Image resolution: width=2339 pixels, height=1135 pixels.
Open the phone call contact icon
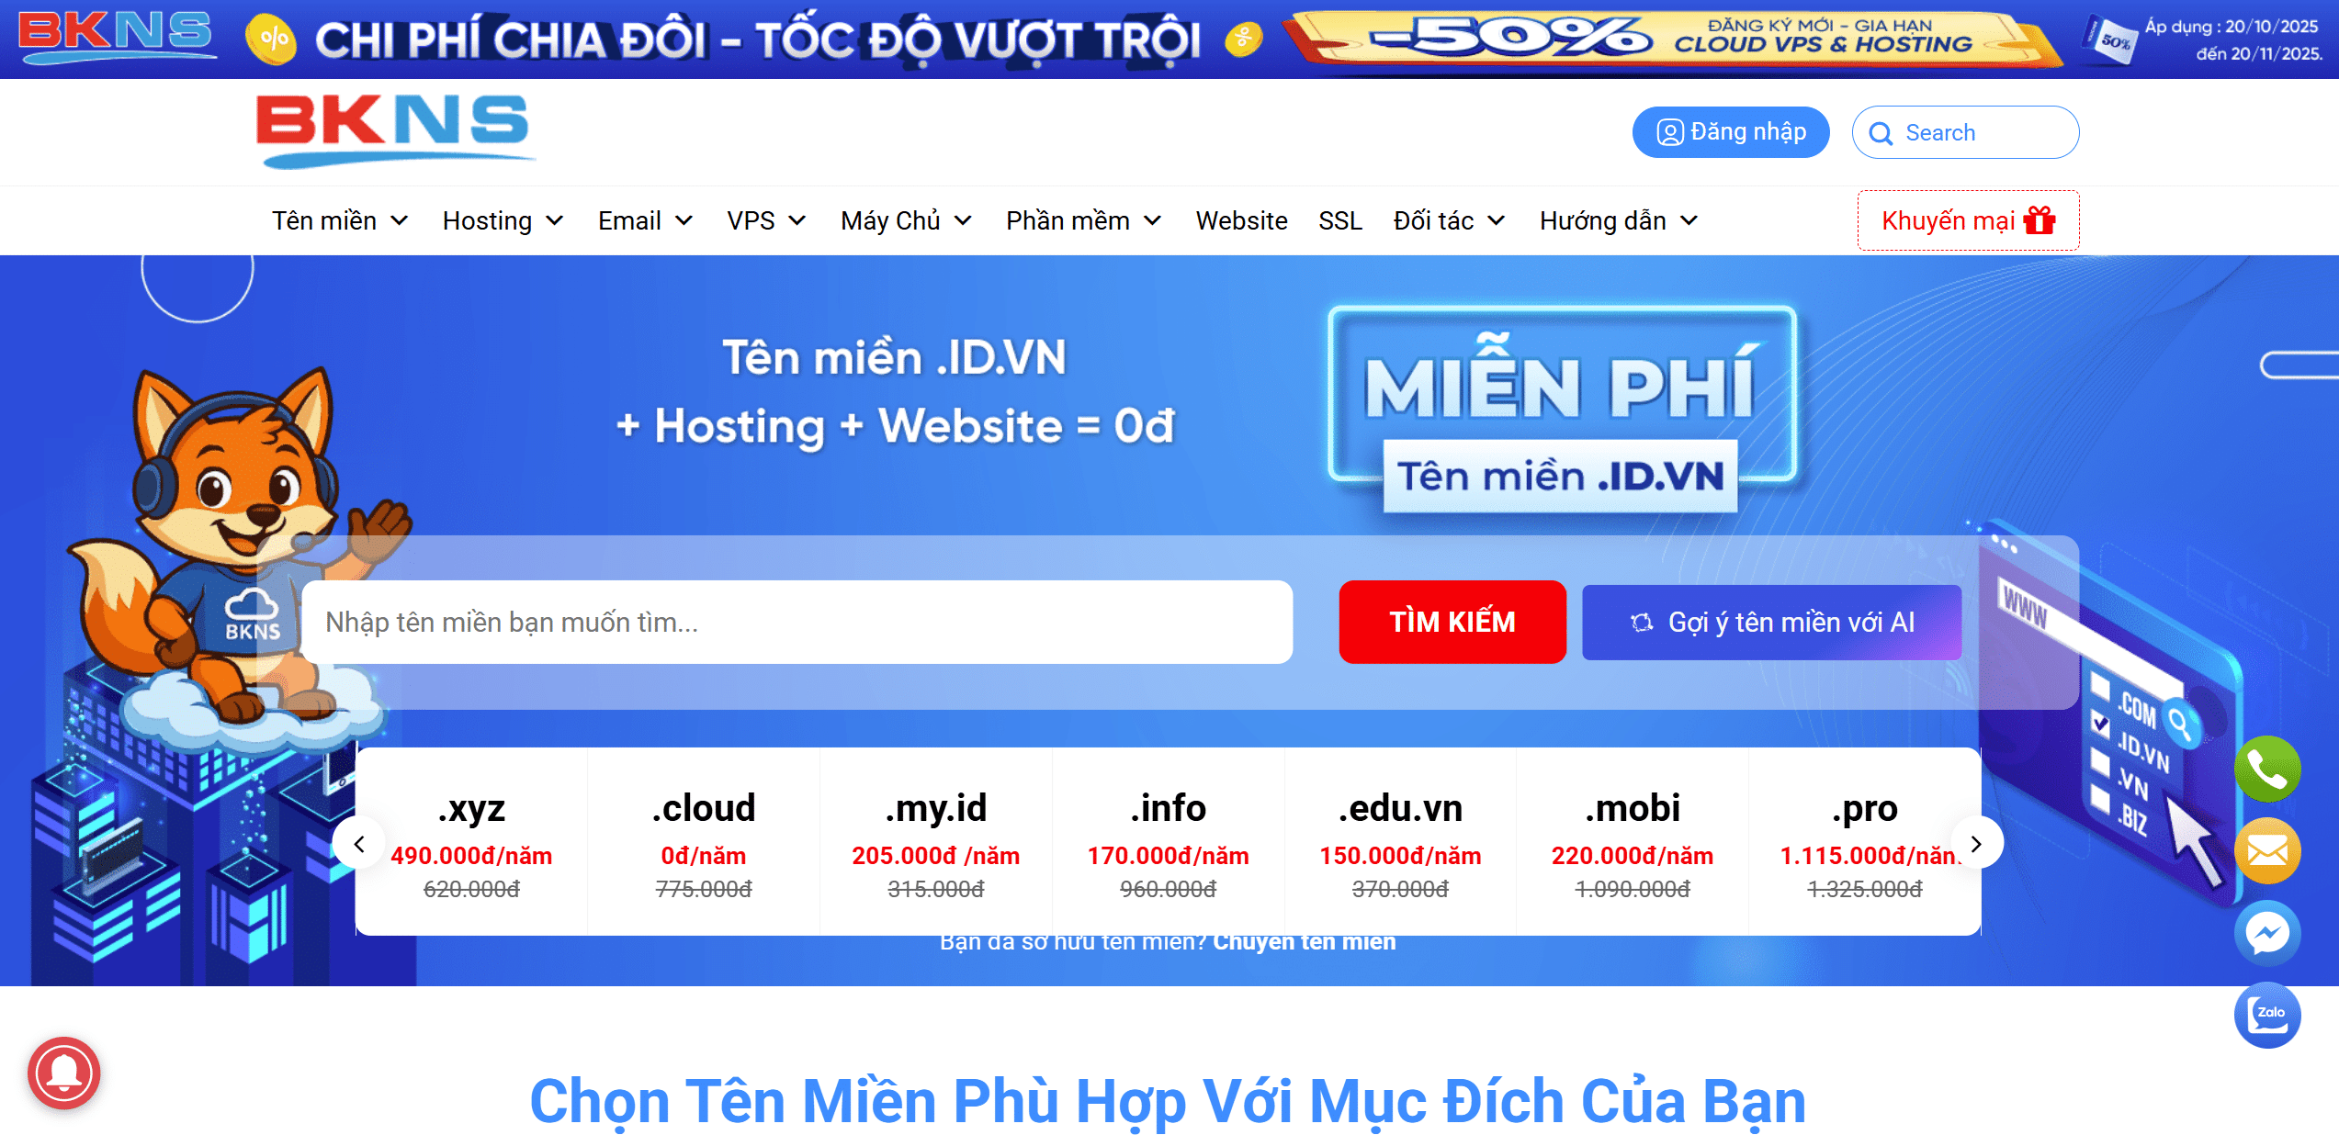[x=2268, y=770]
